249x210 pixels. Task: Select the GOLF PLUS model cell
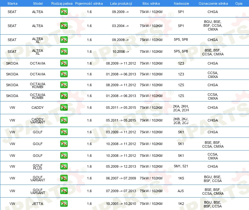coord(38,167)
